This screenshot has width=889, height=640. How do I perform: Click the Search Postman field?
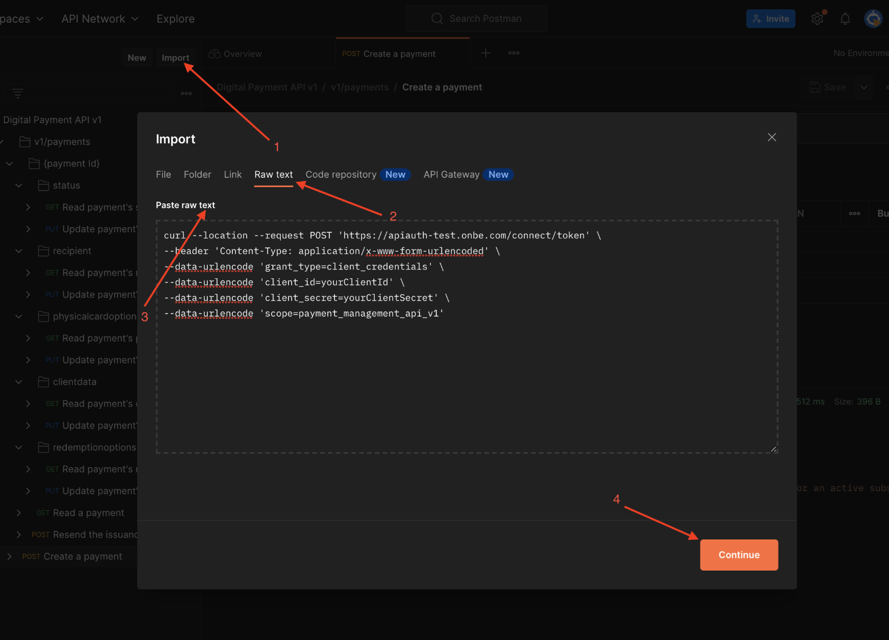(x=476, y=19)
